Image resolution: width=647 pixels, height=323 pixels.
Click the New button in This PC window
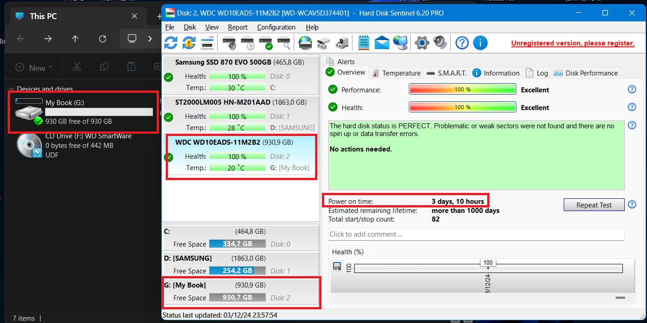(34, 67)
